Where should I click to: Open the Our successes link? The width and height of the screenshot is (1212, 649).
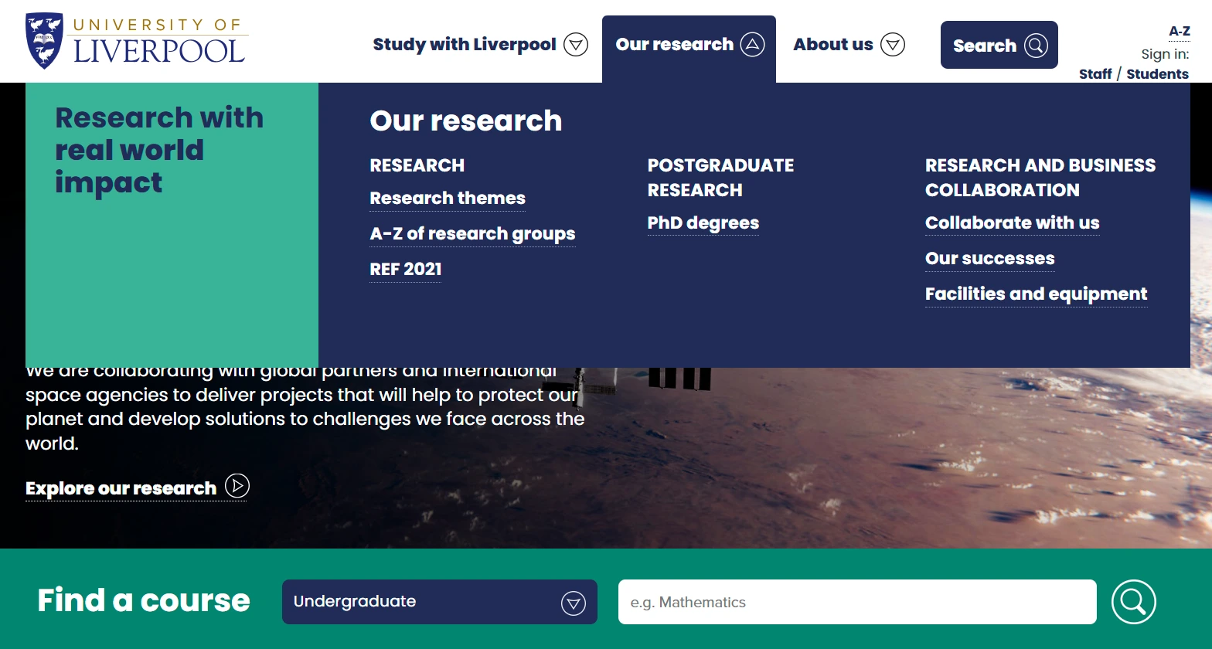point(989,259)
